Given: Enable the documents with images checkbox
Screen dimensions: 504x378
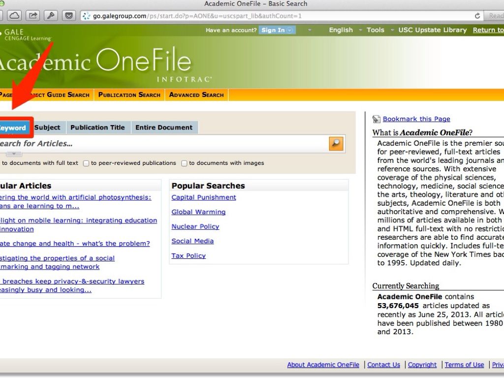Looking at the screenshot, I should 184,163.
